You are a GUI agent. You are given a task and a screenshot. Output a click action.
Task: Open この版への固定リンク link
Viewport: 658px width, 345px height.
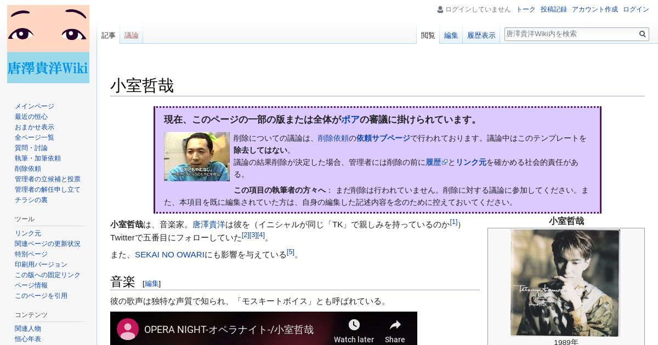[x=48, y=275]
